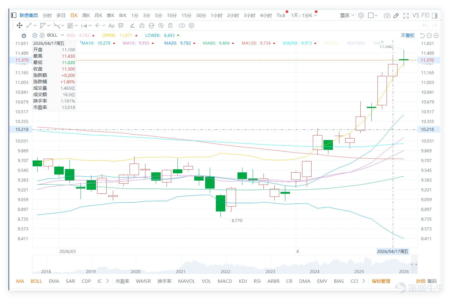
Task: Toggle the magnet snap mode
Action: pyautogui.click(x=142, y=26)
